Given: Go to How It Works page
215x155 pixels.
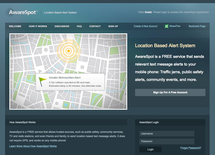Looking at the screenshot, I should coord(38,26).
